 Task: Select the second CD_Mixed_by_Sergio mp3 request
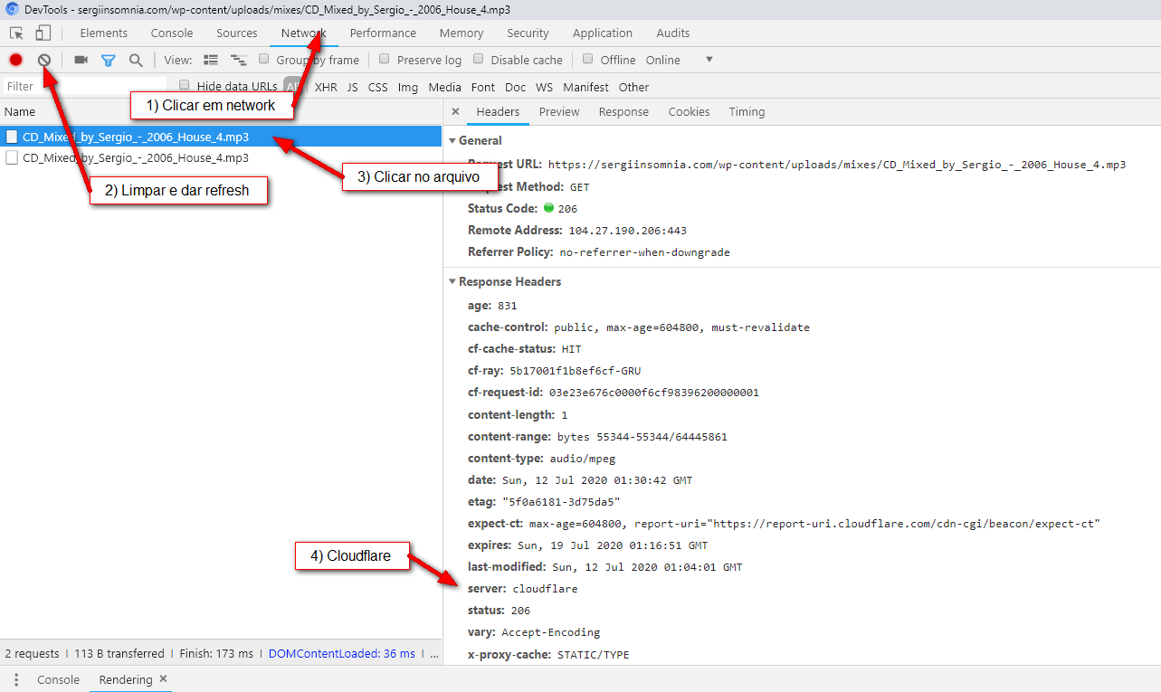point(135,157)
